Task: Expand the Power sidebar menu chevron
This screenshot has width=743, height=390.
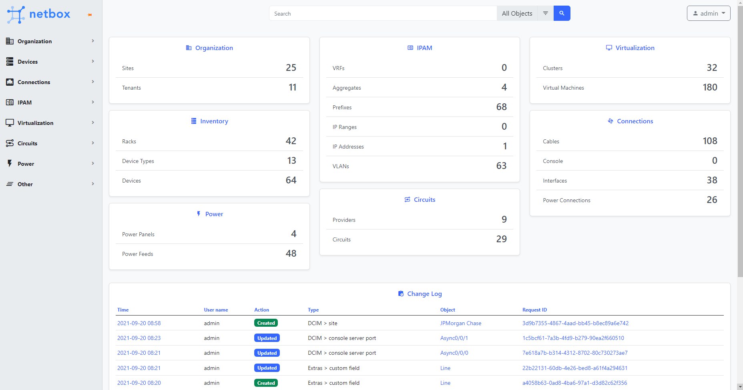Action: [93, 163]
